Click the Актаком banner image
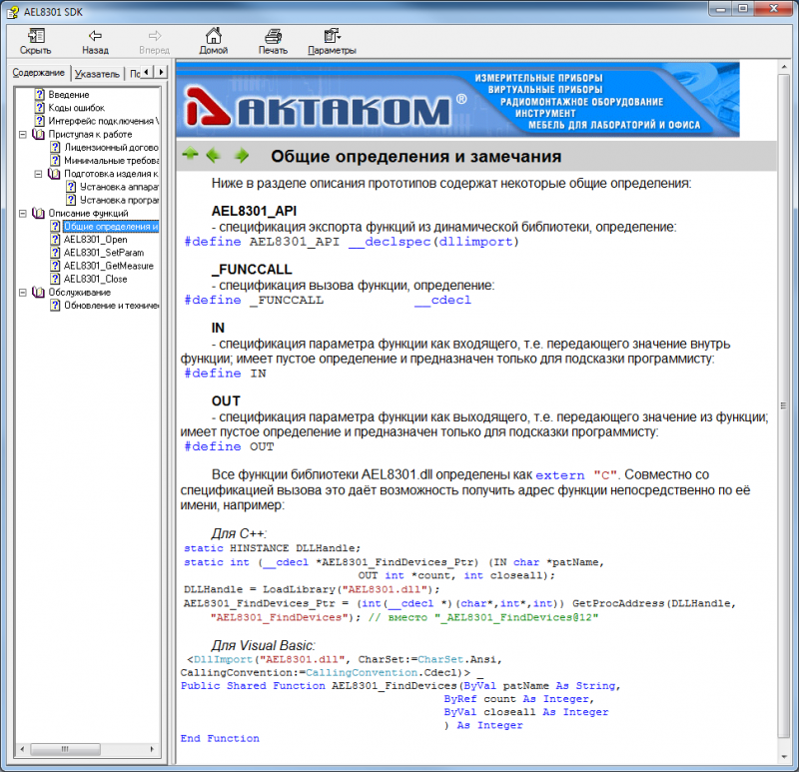Screen dimensions: 799x772 457,100
